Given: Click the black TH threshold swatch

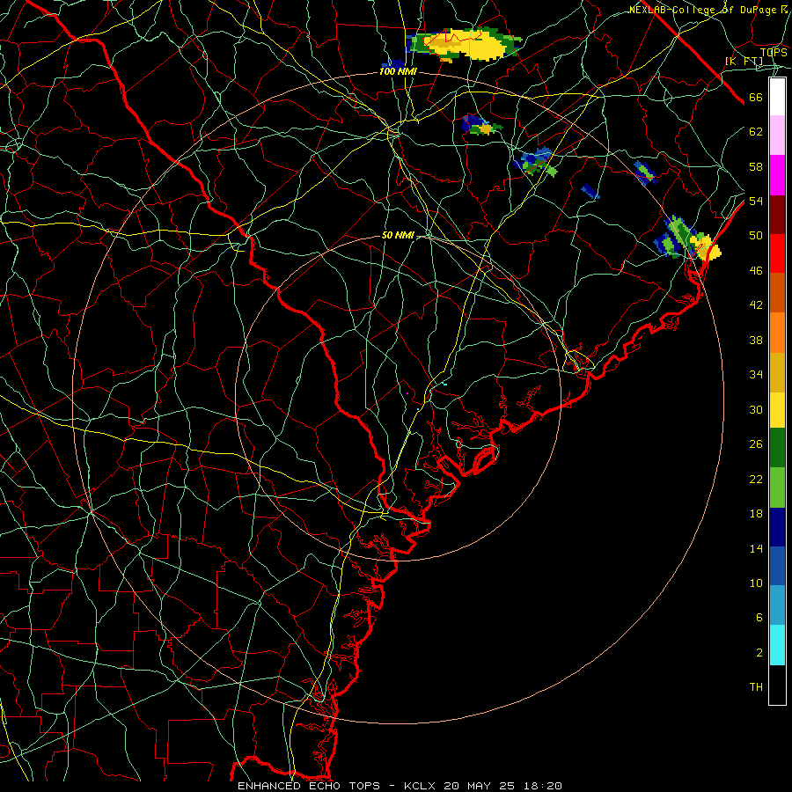Looking at the screenshot, I should click(777, 684).
